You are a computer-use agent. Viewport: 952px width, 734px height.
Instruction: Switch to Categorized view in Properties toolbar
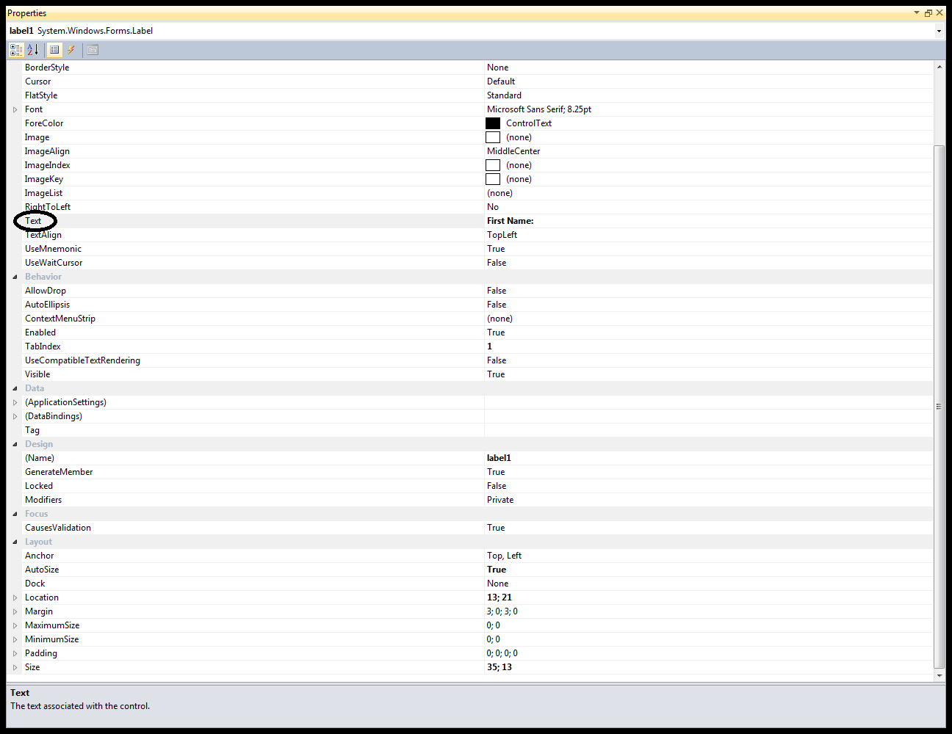[x=16, y=50]
